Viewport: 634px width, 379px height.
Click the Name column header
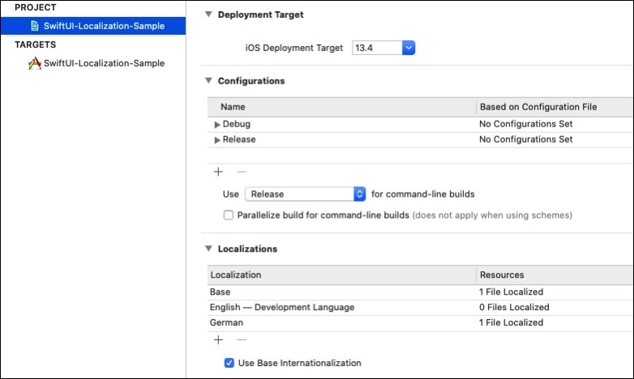point(341,107)
